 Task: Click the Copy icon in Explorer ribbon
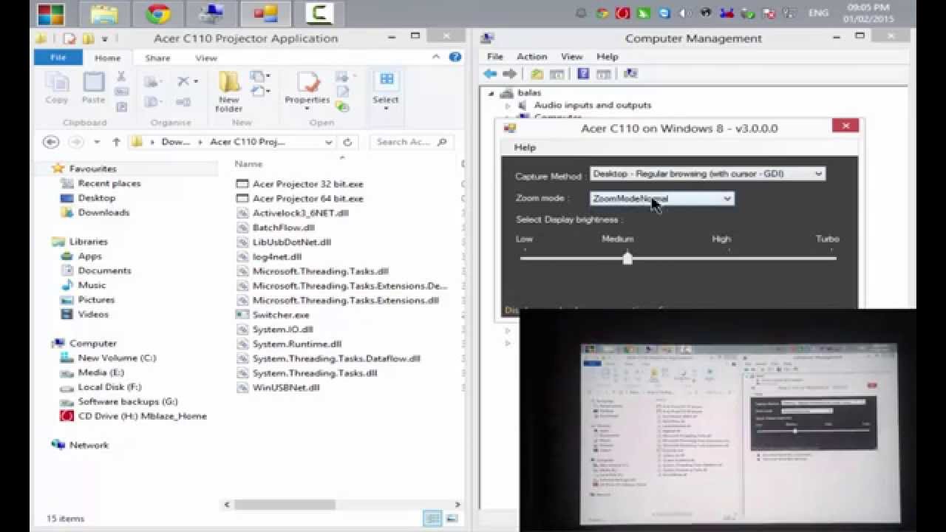[x=57, y=88]
